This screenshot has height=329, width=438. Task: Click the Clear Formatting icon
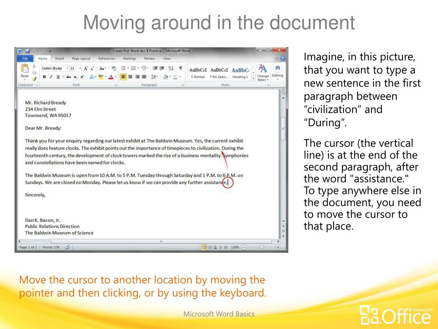click(113, 68)
